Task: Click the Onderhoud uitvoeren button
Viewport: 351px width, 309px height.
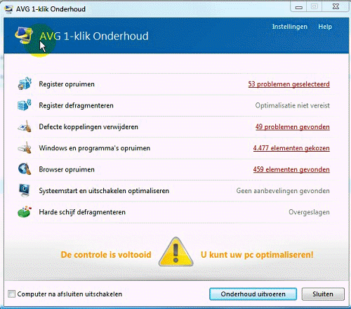Action: tap(253, 294)
